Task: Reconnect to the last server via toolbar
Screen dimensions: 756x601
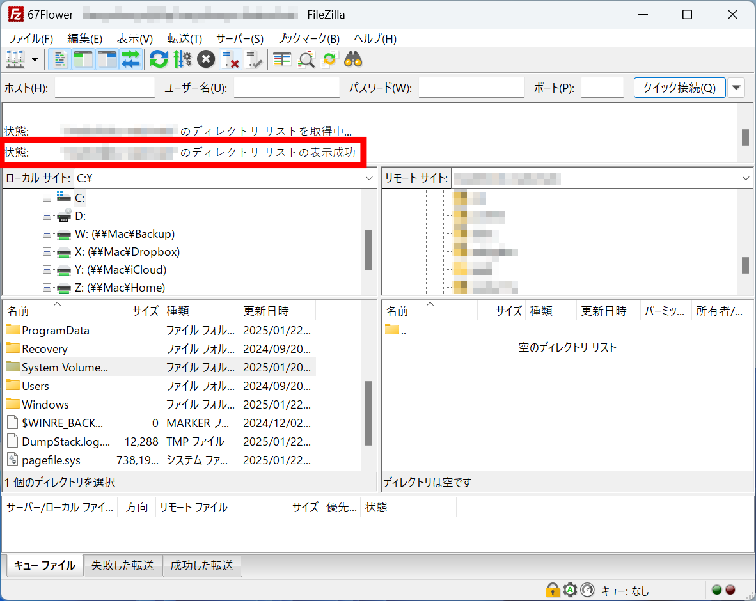Action: [x=254, y=59]
